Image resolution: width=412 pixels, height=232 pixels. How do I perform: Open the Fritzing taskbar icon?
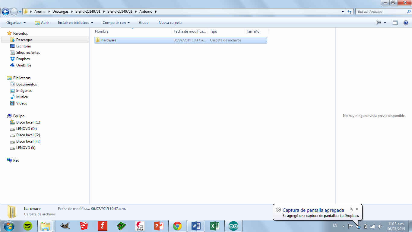pyautogui.click(x=103, y=226)
